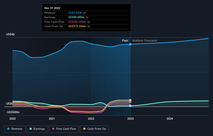Image resolution: width=213 pixels, height=136 pixels.
Task: Click the 2020 x-axis label
Action: [12, 119]
